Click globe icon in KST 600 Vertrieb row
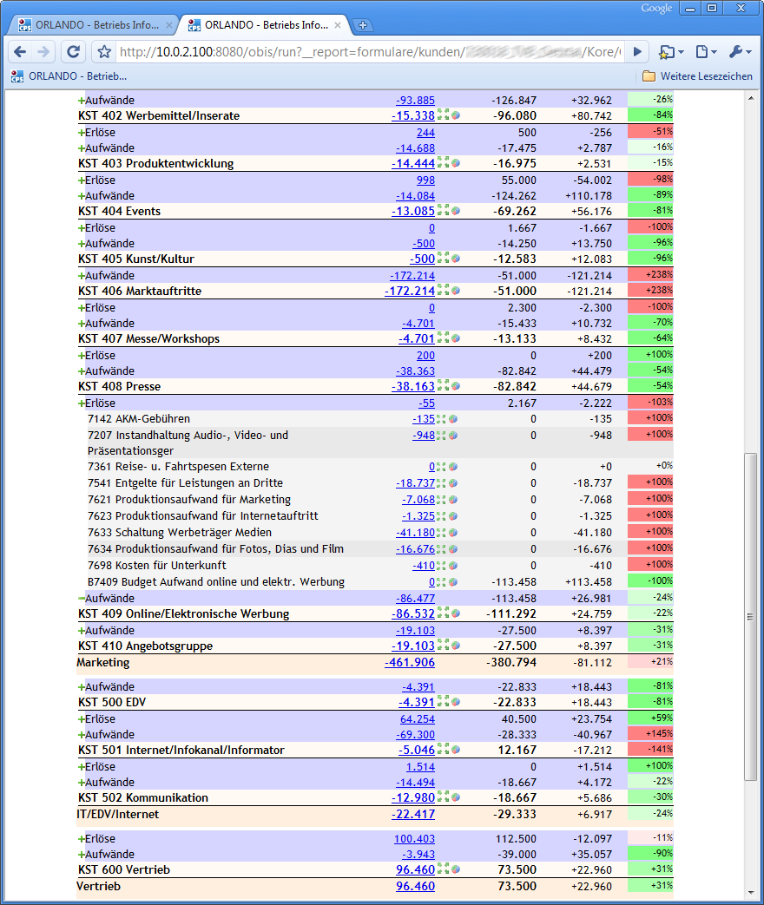Image resolution: width=764 pixels, height=905 pixels. (x=456, y=869)
